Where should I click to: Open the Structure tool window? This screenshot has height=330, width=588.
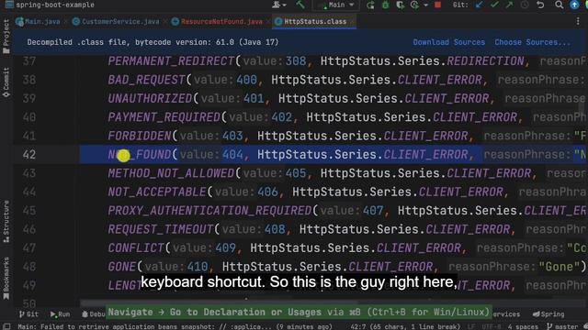point(6,222)
